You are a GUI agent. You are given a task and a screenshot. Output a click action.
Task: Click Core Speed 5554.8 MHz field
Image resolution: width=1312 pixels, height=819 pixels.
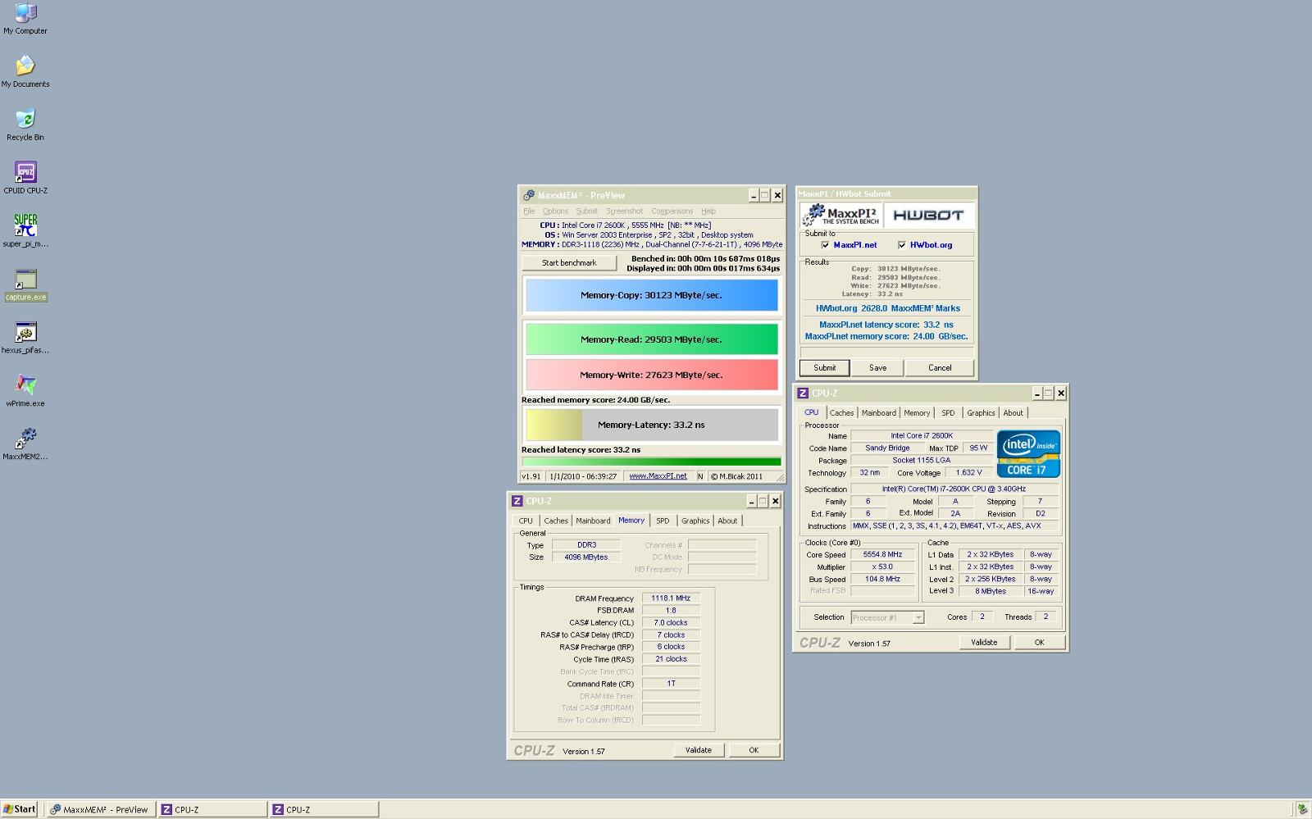tap(882, 555)
